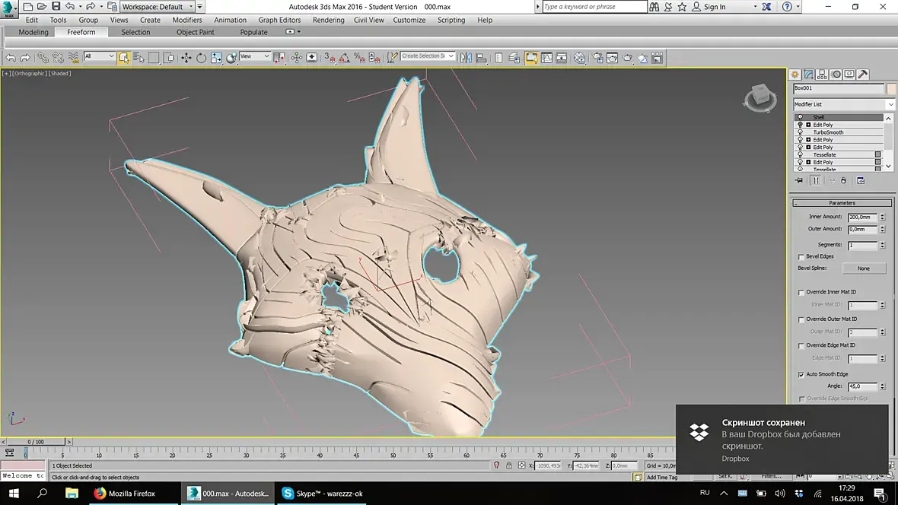Click the Bevel Spline None button
This screenshot has width=898, height=505.
pos(864,268)
